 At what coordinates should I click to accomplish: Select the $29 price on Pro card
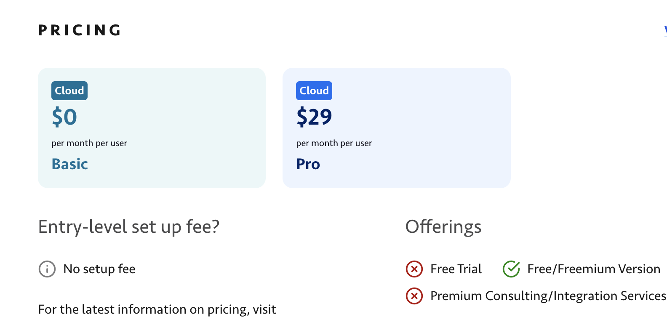point(314,117)
